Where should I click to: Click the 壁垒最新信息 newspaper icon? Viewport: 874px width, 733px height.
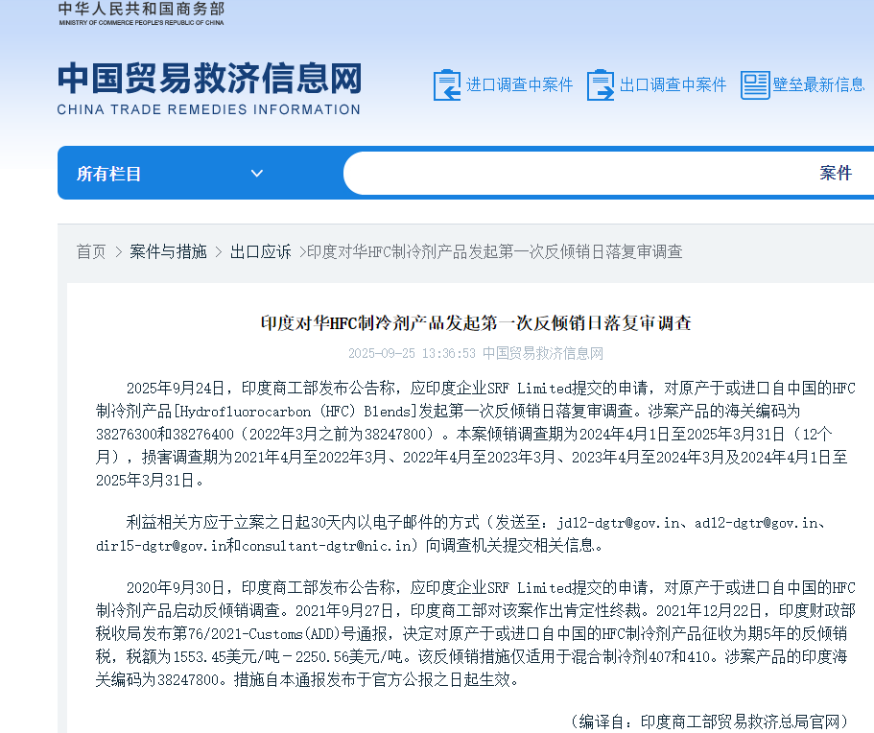point(755,85)
